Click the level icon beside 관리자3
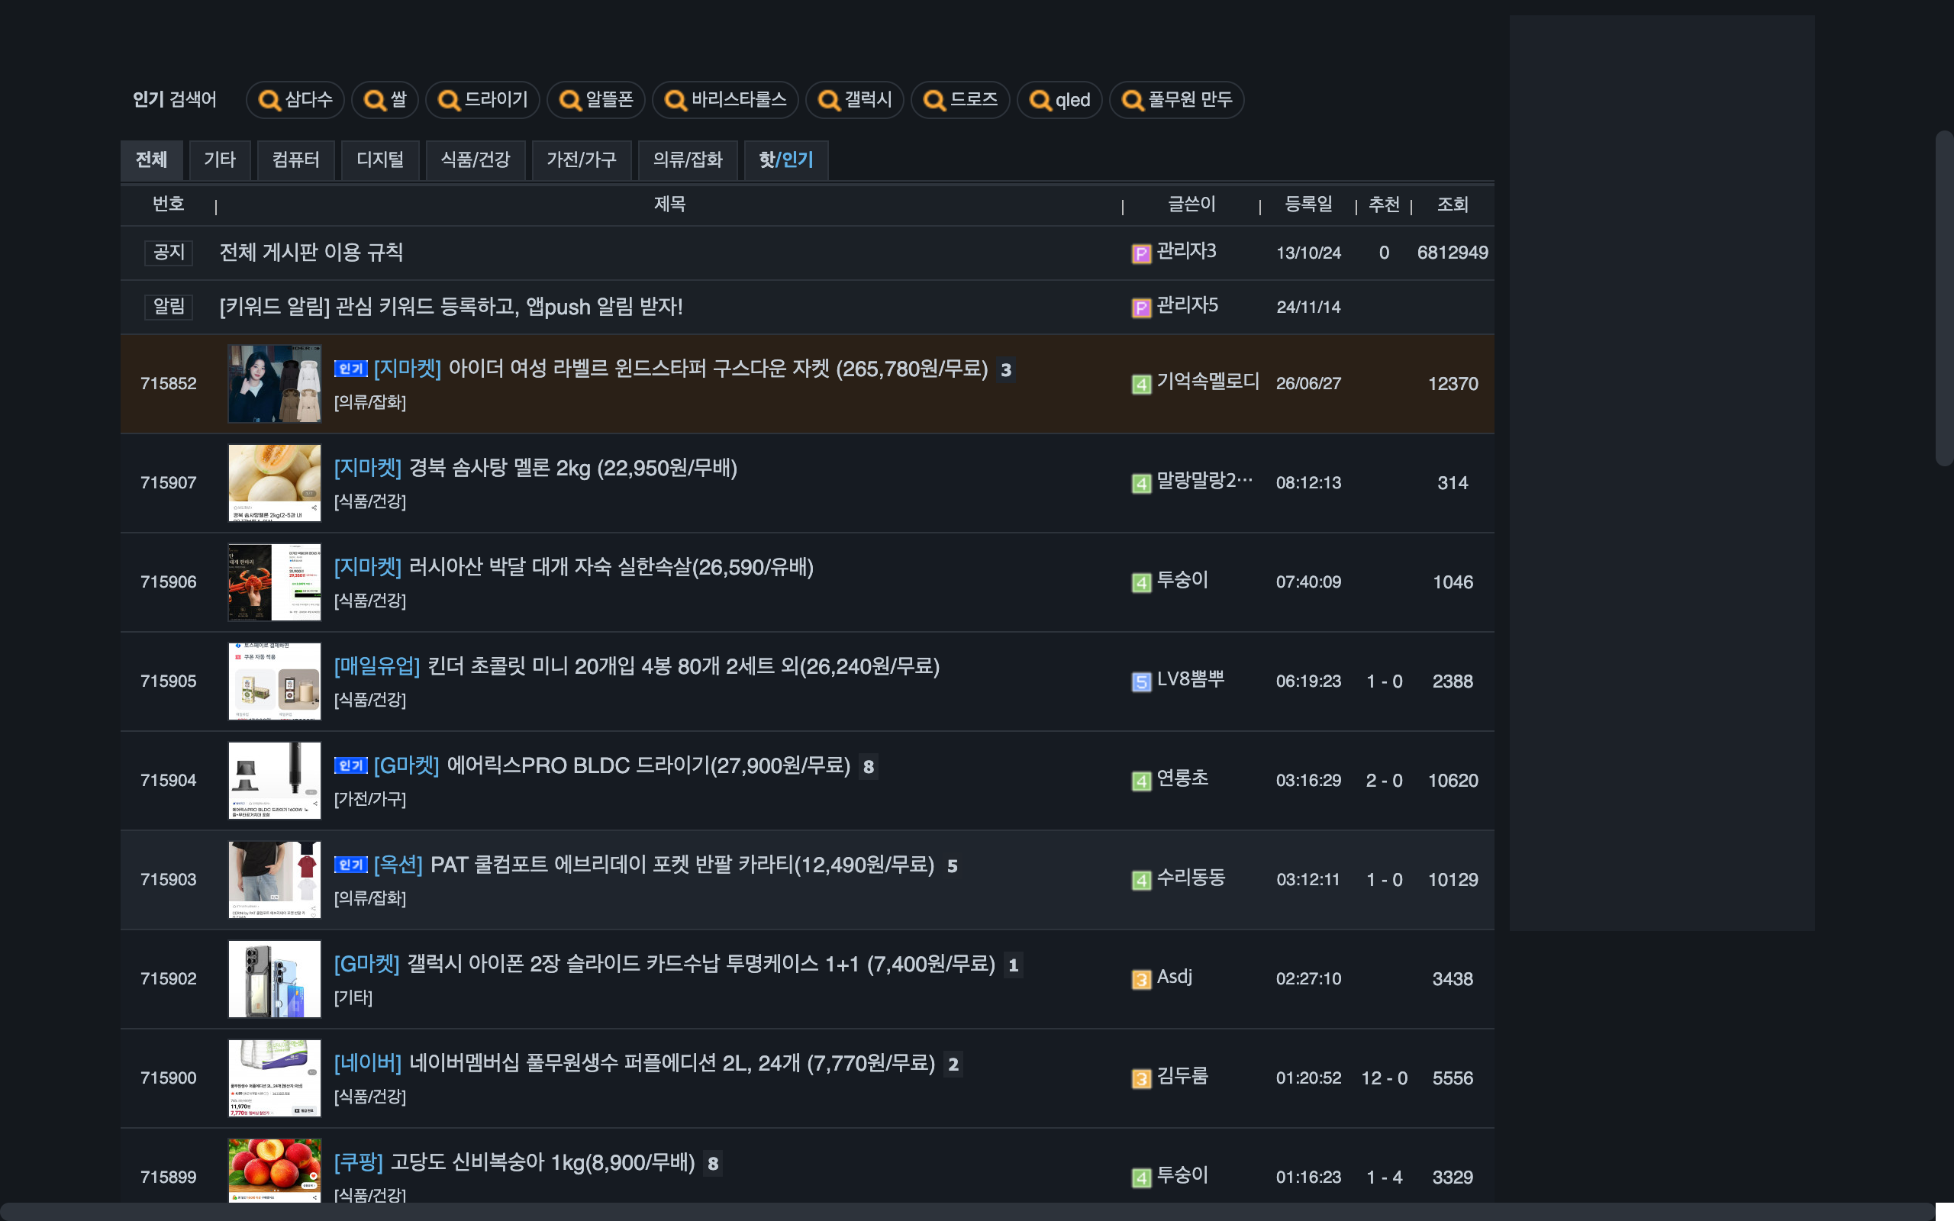This screenshot has height=1221, width=1954. click(1141, 254)
